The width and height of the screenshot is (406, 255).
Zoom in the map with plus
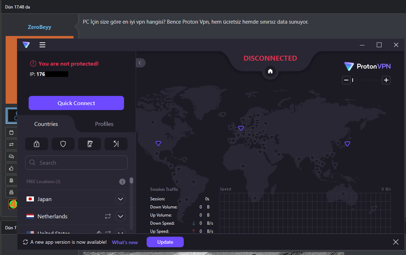tap(386, 80)
